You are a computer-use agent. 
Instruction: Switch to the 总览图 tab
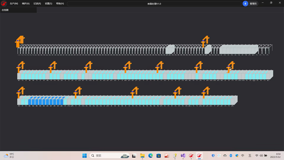(5, 10)
